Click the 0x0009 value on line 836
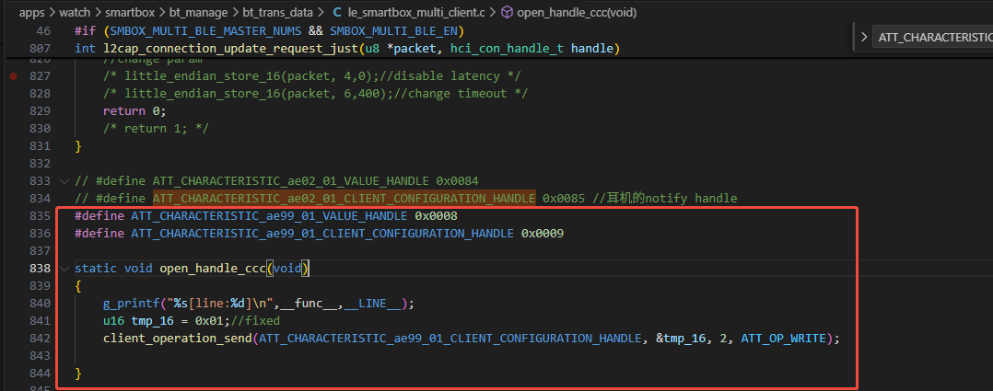Viewport: 993px width, 391px height. coord(542,234)
